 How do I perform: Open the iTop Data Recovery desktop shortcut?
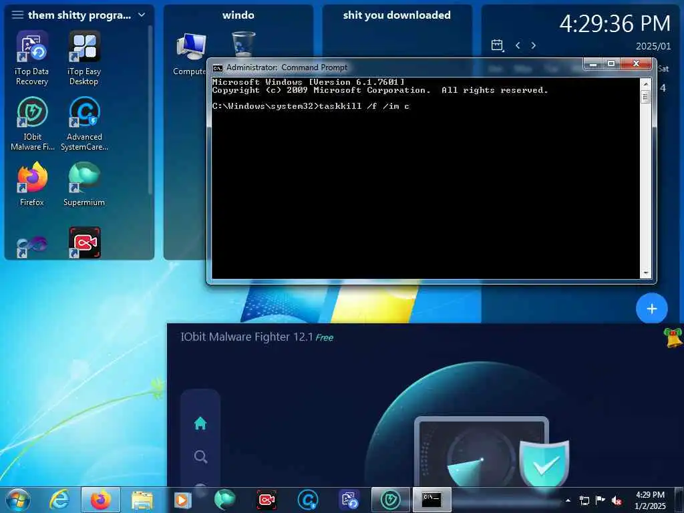click(x=32, y=58)
